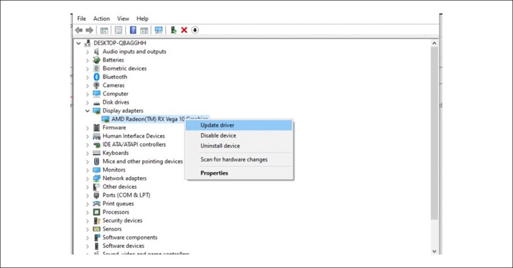Expand the Keyboards category
Screen dimensions: 513x268
(87, 153)
